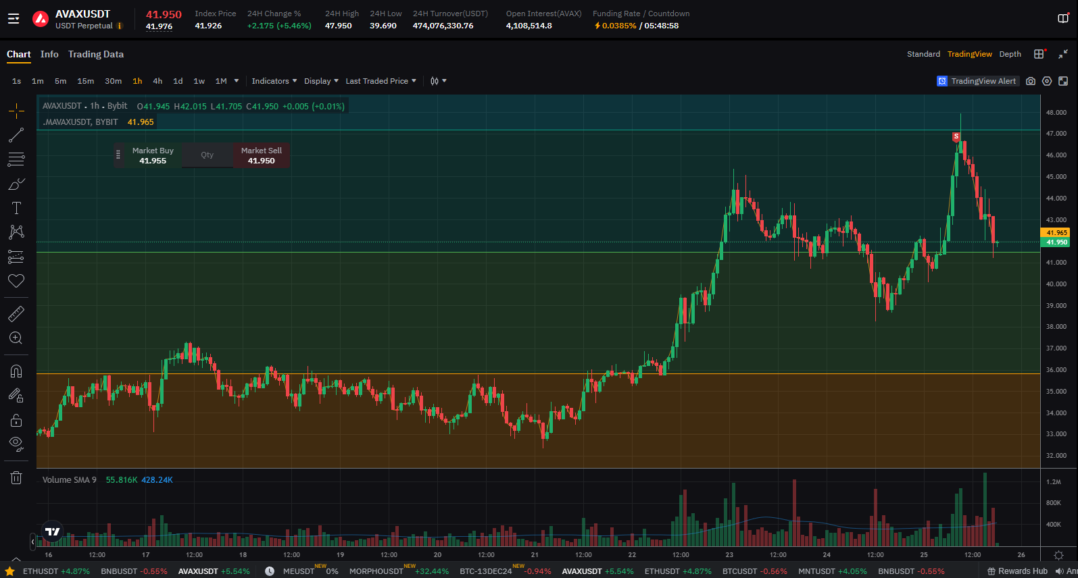1078x578 pixels.
Task: Pick the ruler measure tool
Action: coord(16,313)
